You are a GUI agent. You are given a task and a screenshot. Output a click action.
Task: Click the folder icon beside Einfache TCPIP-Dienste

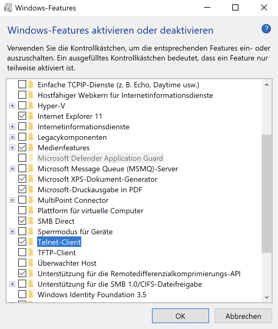tap(31, 85)
